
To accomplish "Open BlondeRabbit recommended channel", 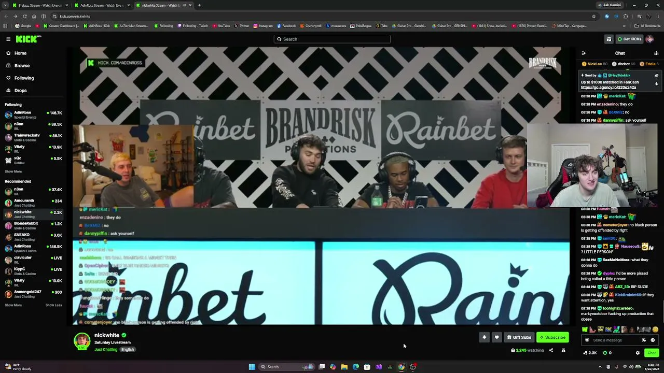I will click(33, 225).
